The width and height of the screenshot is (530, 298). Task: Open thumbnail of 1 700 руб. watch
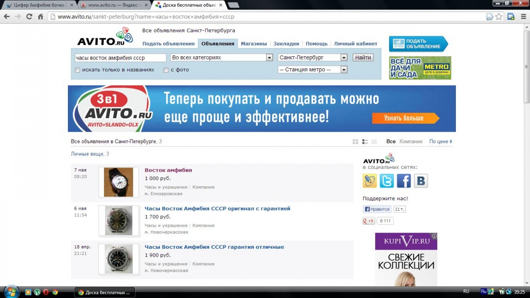[118, 221]
